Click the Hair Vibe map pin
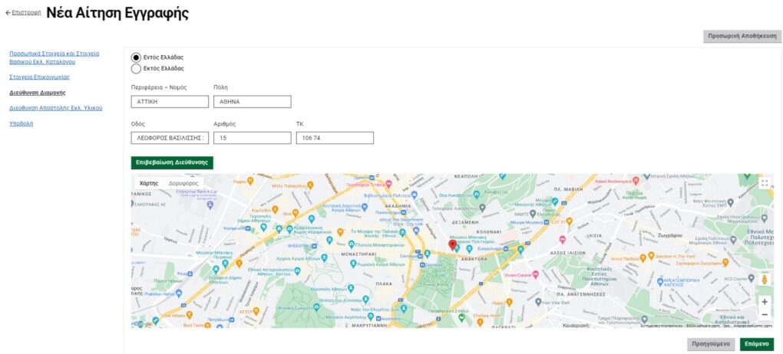This screenshot has height=354, width=783. tap(538, 302)
